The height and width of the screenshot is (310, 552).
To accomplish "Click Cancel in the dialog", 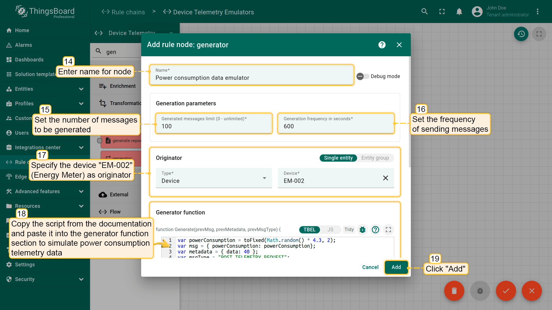I will click(x=370, y=267).
